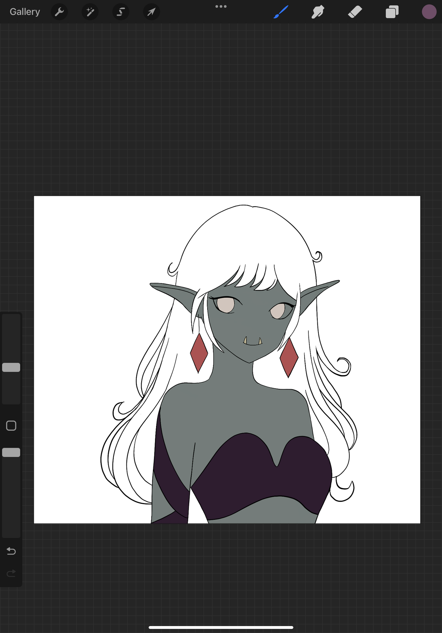Activate the Transform arrow tool
The width and height of the screenshot is (442, 633).
[x=151, y=12]
